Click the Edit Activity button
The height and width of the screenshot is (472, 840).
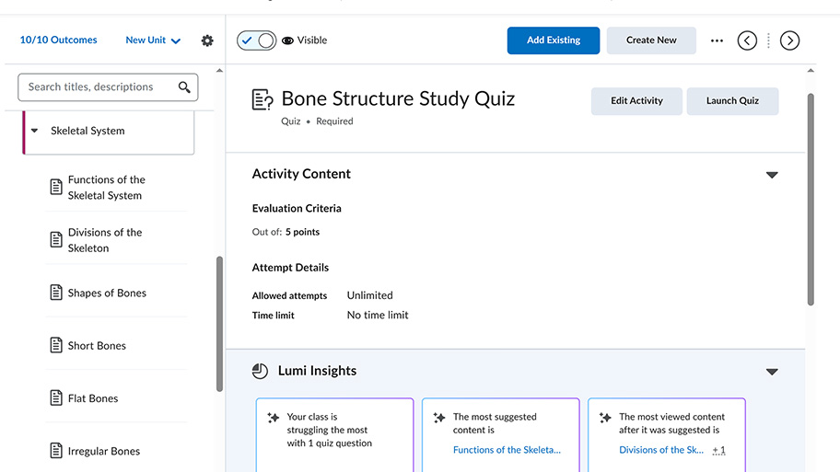click(x=636, y=101)
